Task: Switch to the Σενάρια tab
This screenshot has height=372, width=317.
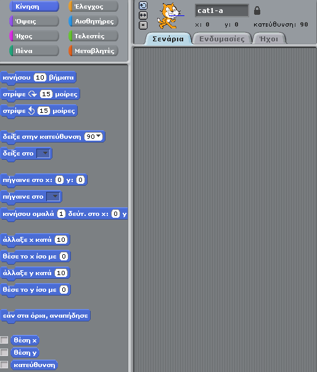Action: click(x=168, y=39)
